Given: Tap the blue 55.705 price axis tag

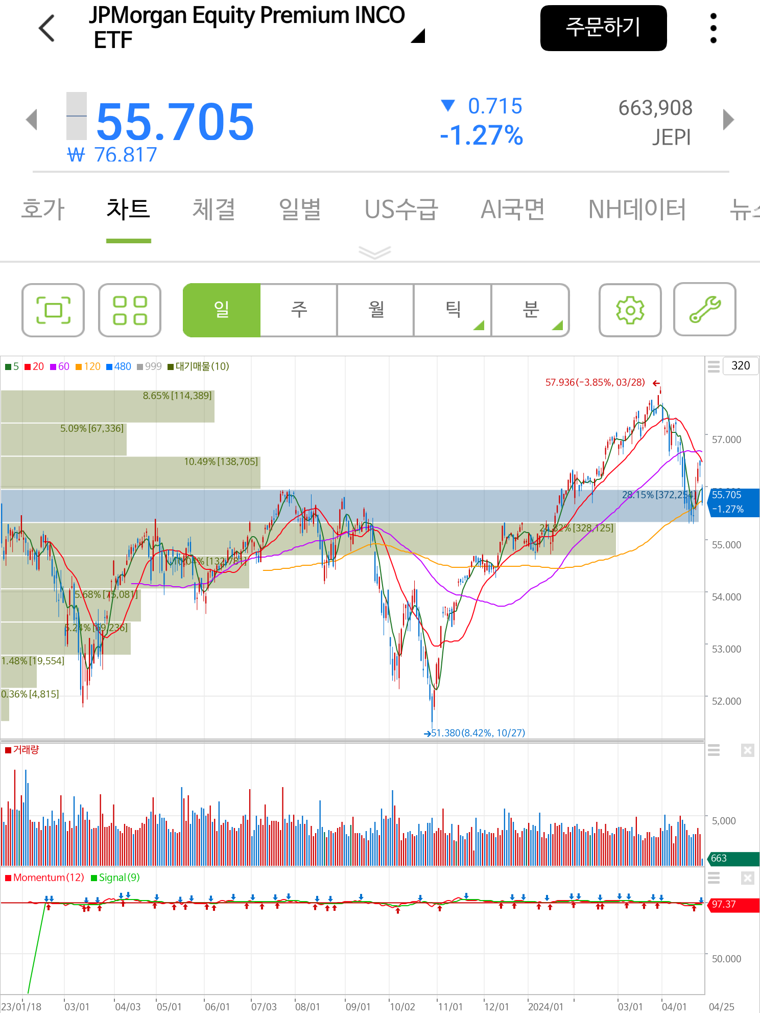Looking at the screenshot, I should [733, 502].
